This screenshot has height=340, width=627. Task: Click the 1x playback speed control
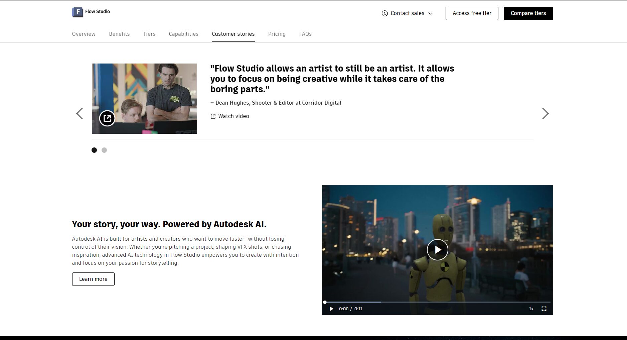[531, 309]
